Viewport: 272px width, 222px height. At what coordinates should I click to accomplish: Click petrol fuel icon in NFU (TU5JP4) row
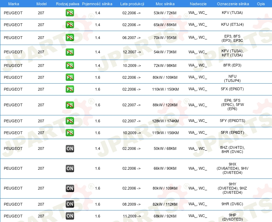[x=70, y=77]
